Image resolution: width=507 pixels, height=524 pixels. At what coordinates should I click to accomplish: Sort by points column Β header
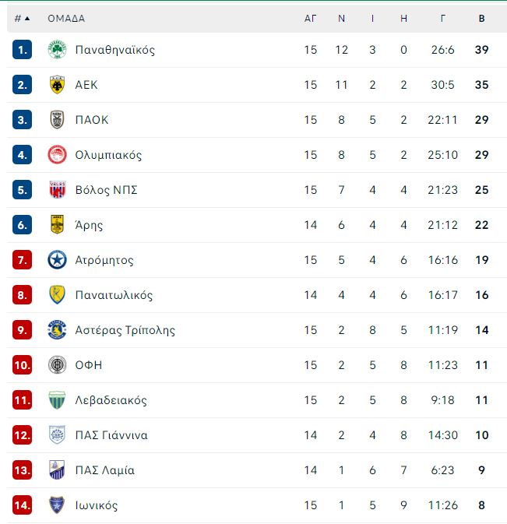coord(481,19)
